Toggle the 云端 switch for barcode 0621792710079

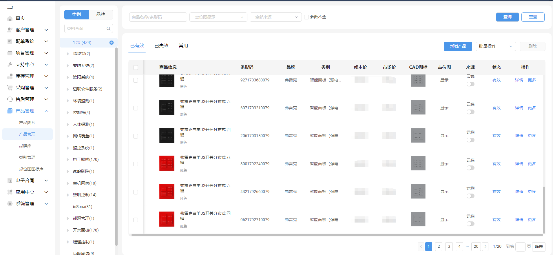click(470, 224)
